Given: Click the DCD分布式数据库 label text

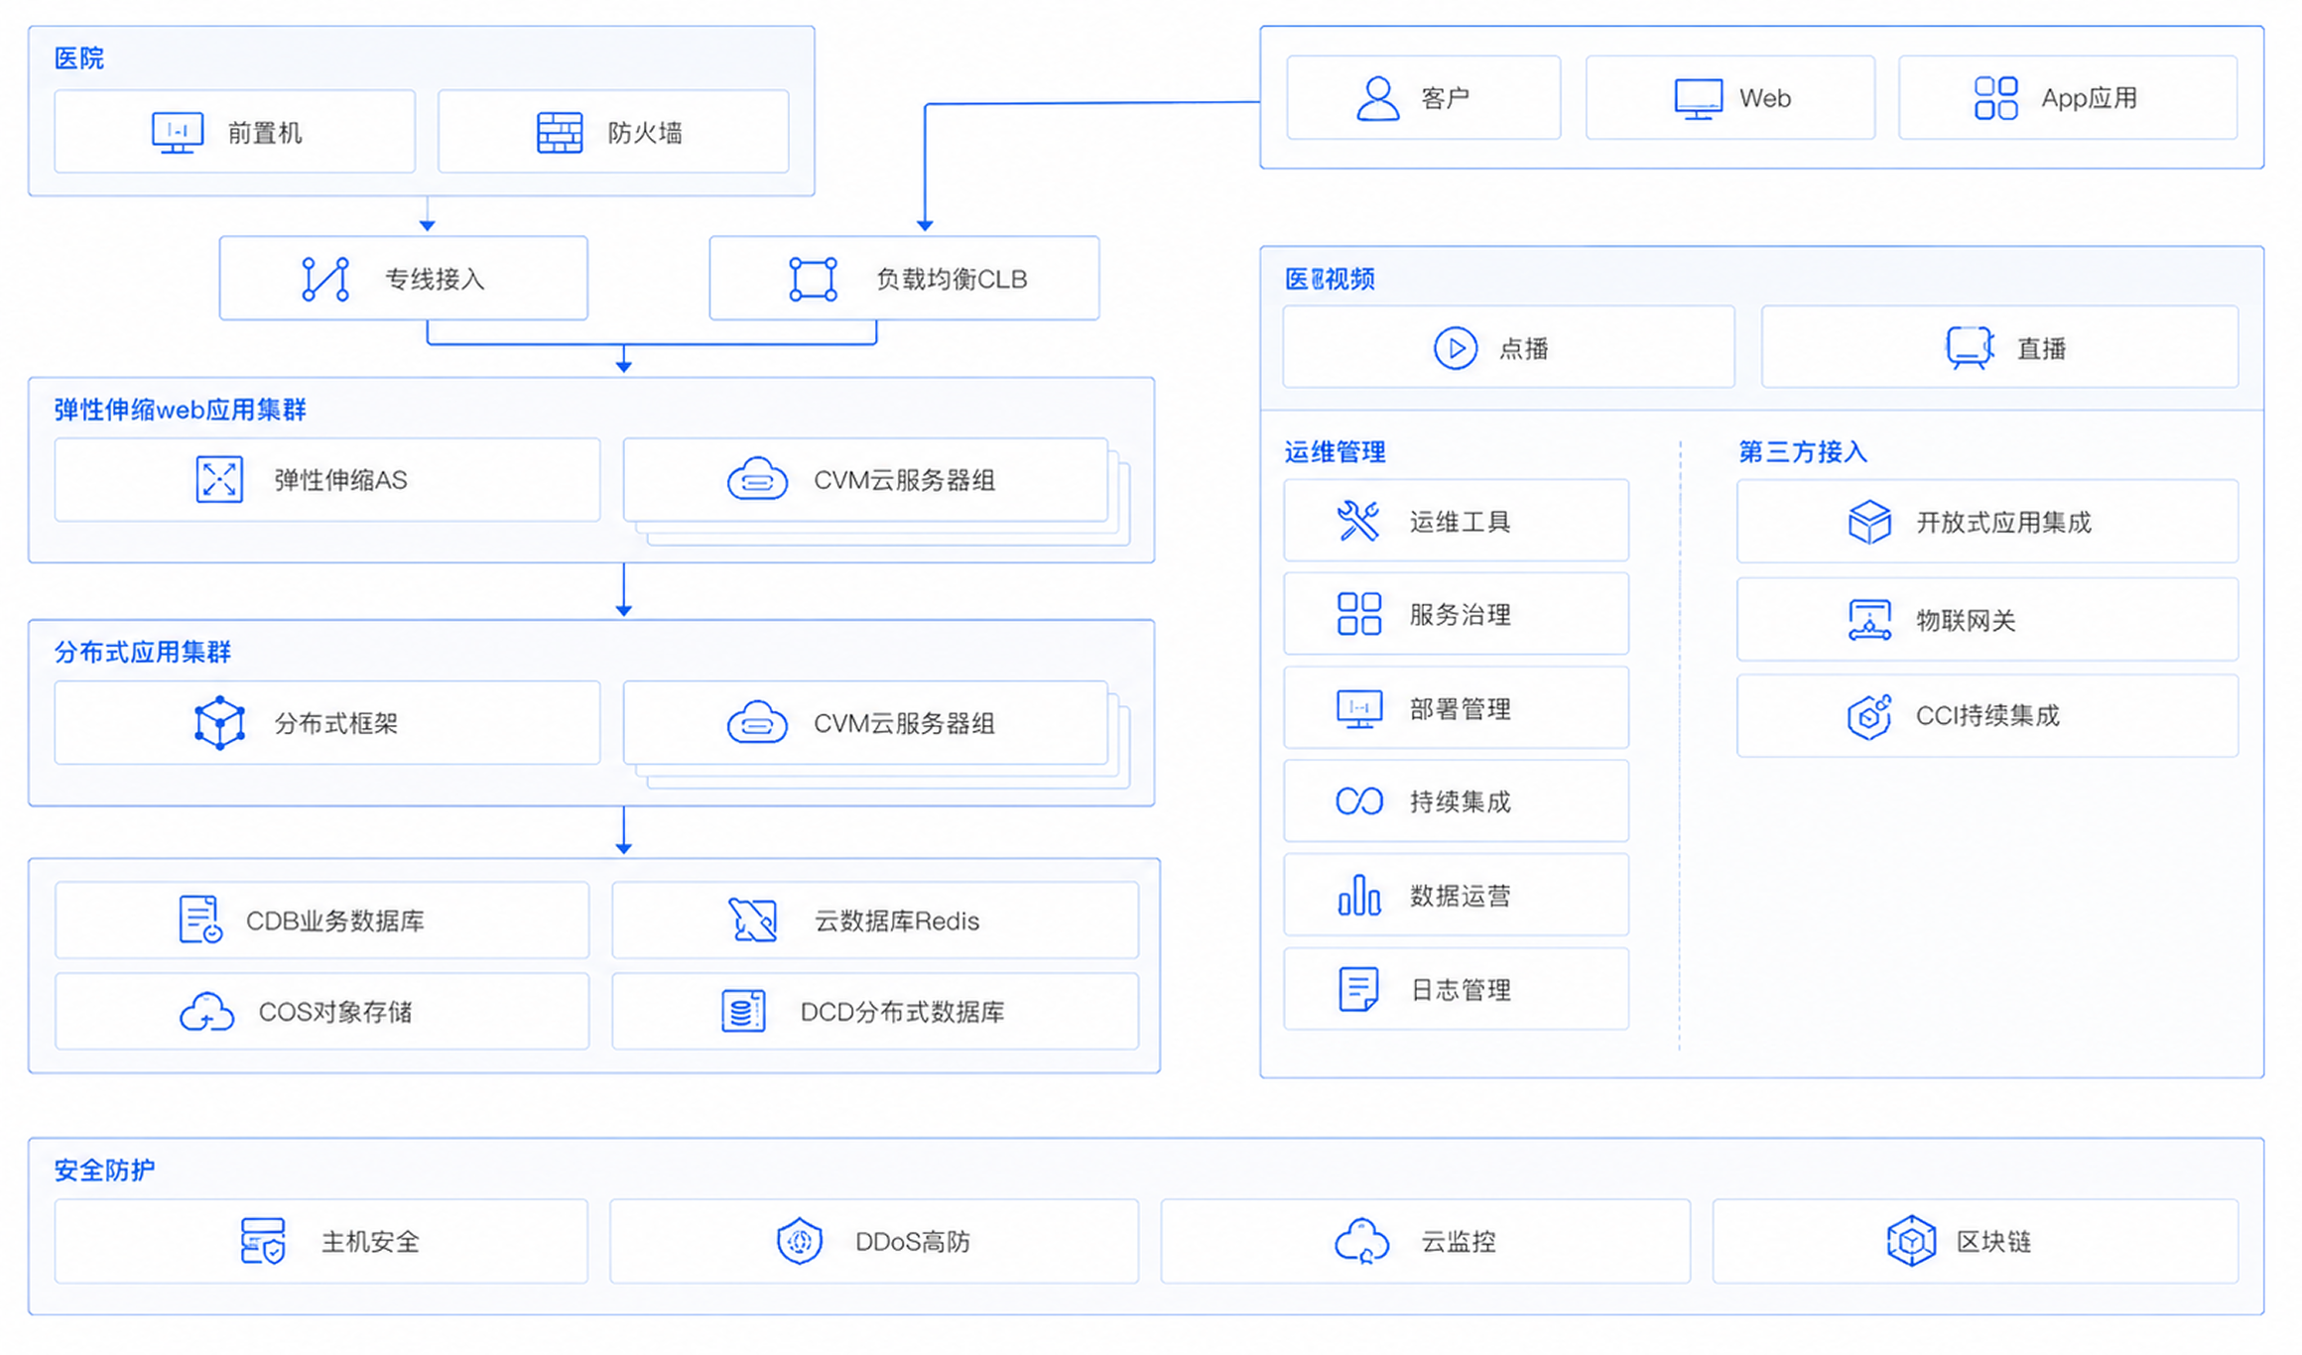Looking at the screenshot, I should click(902, 1012).
